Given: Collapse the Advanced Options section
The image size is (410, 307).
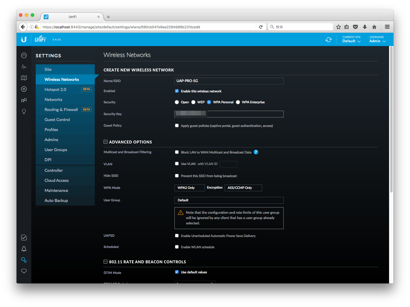Looking at the screenshot, I should (105, 142).
